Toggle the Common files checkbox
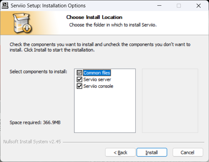Viewport: 209px width, 162px height. pos(80,73)
